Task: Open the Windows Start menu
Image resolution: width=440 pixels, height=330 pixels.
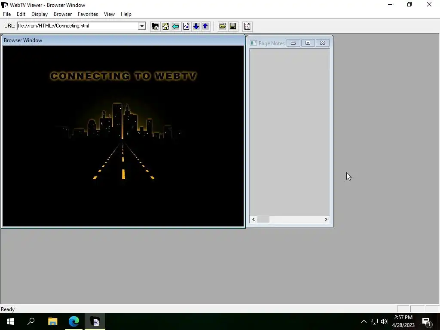Action: click(10, 321)
